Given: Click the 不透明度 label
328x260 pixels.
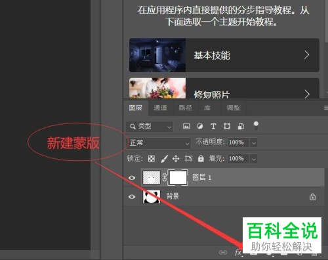Looking at the screenshot, I should pos(210,142).
